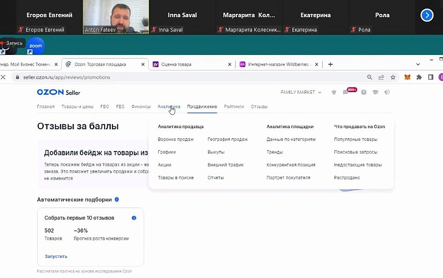This screenshot has width=443, height=278.
Task: Click info icon on Собрать первые 10 отзывов card
Action: [x=134, y=218]
